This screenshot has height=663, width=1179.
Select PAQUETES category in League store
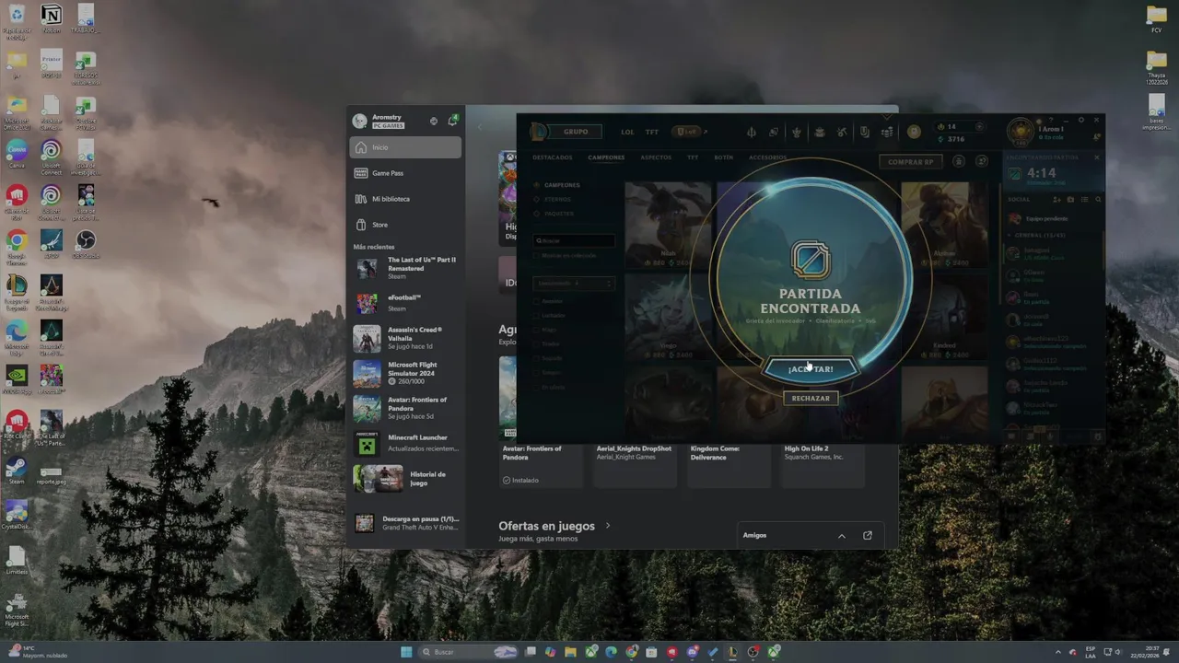(559, 214)
